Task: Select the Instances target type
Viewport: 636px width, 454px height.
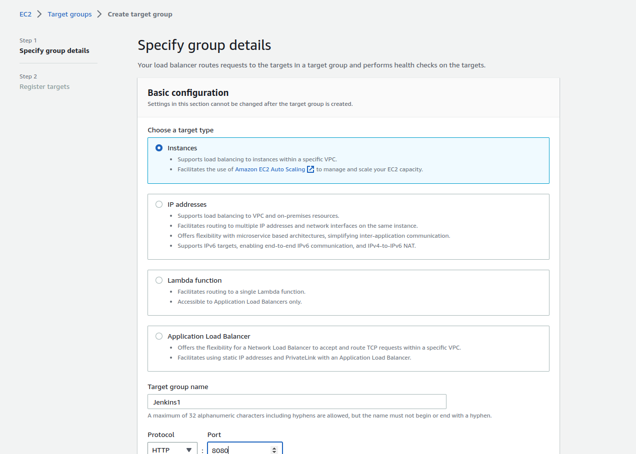Action: (x=159, y=148)
